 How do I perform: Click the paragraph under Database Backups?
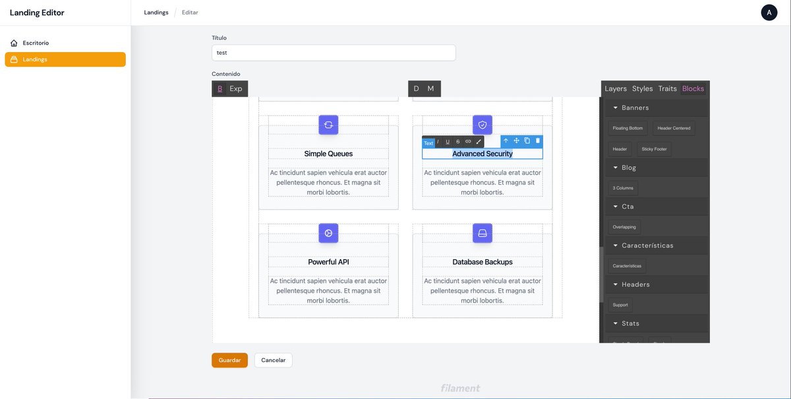point(483,291)
